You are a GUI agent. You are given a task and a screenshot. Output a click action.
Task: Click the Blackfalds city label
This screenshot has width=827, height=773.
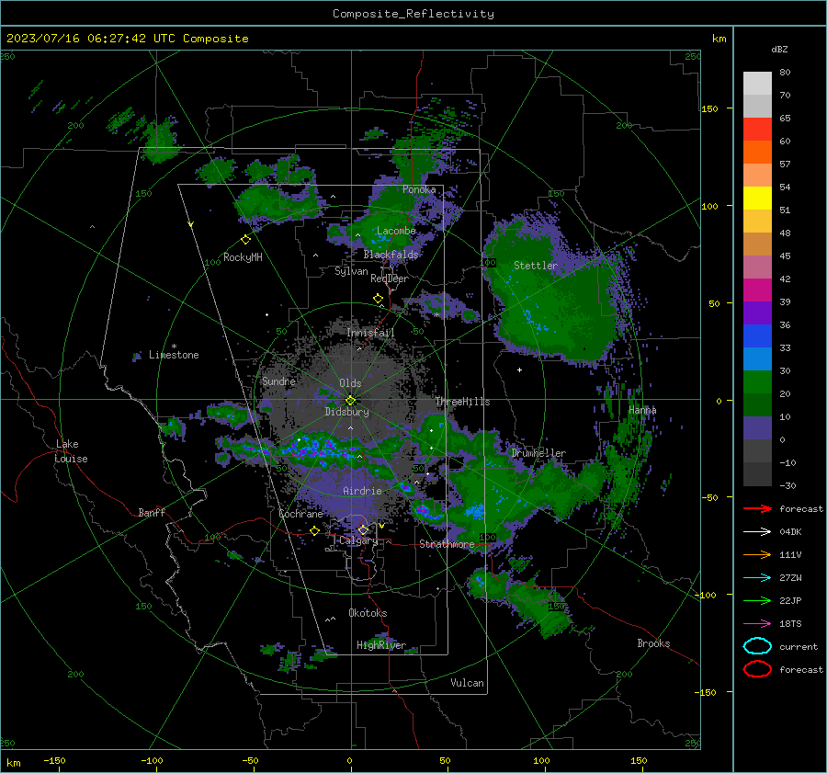point(391,255)
